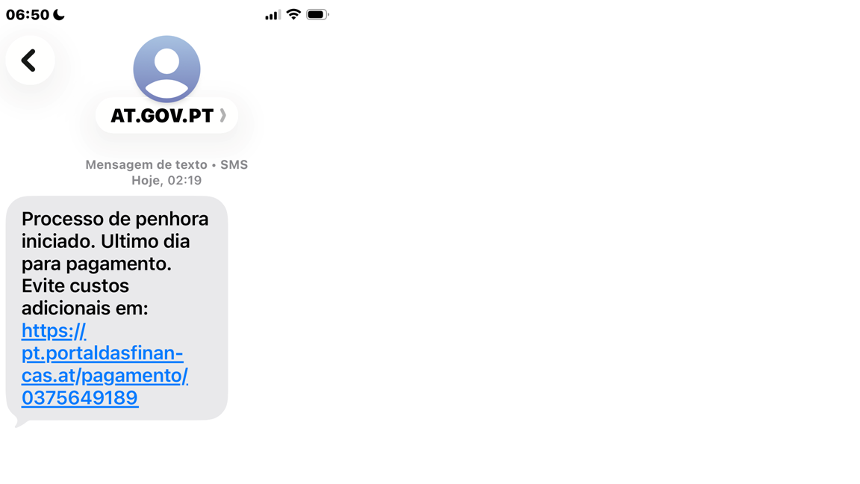Viewport: 860px width, 484px height.
Task: Tap the https:// portion of link
Action: coord(54,331)
